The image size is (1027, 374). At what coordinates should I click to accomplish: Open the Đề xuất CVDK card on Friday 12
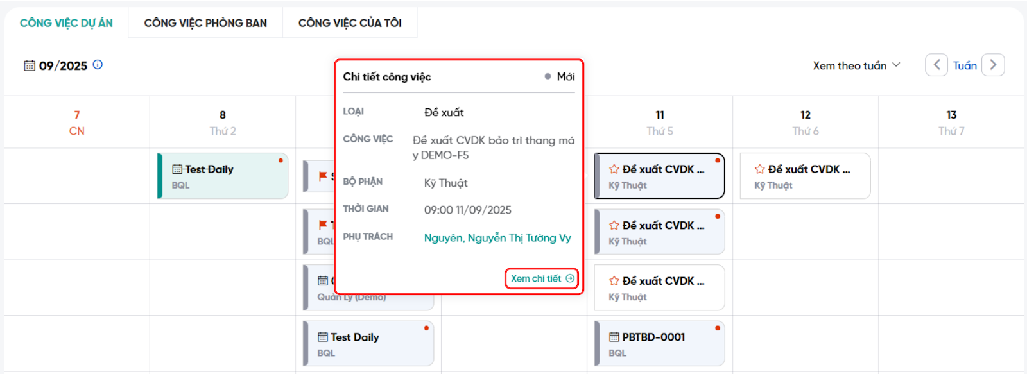[805, 176]
